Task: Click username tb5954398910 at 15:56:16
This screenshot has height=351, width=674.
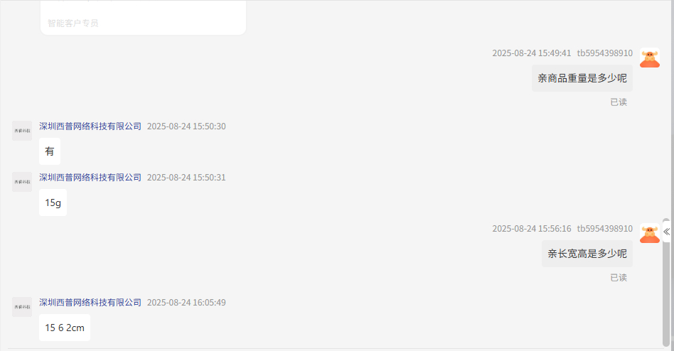Action: 605,229
